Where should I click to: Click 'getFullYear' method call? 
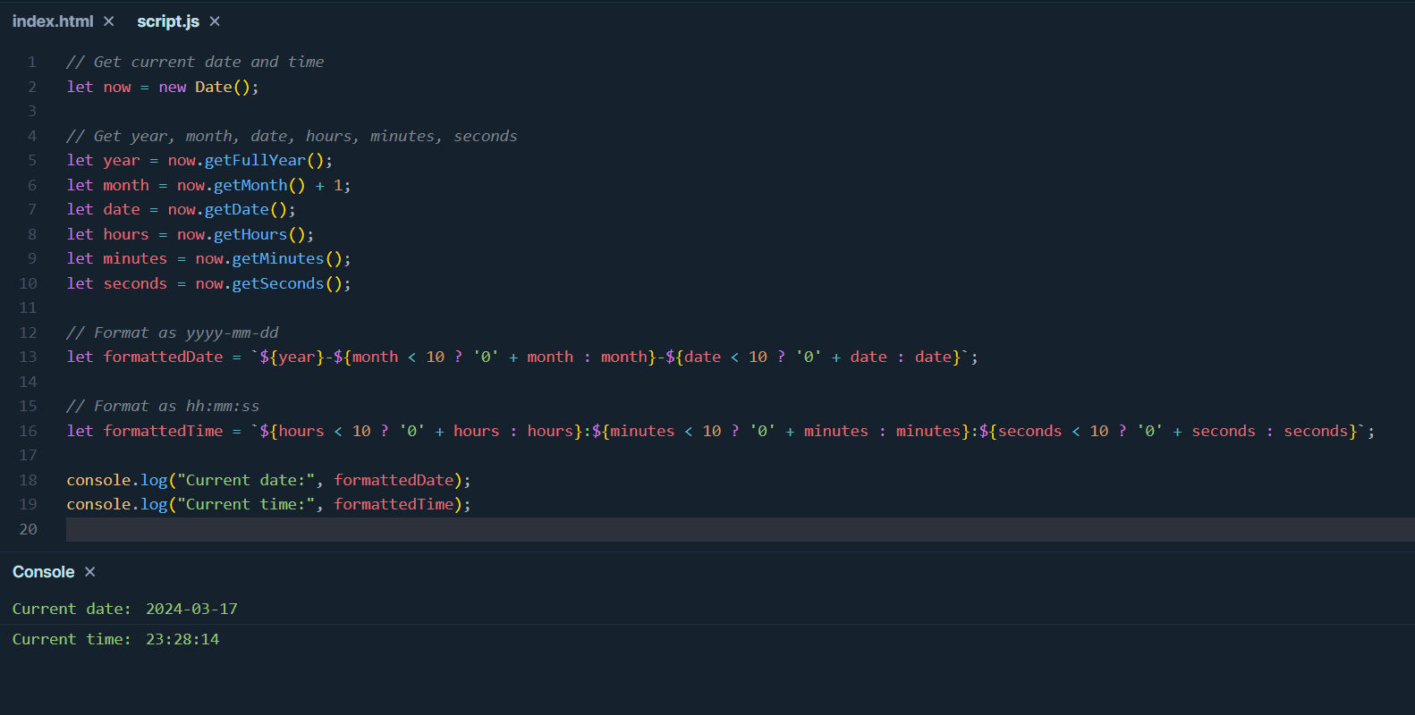pos(255,160)
